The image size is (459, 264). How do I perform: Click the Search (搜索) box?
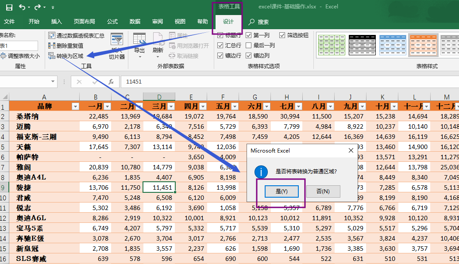coord(259,22)
